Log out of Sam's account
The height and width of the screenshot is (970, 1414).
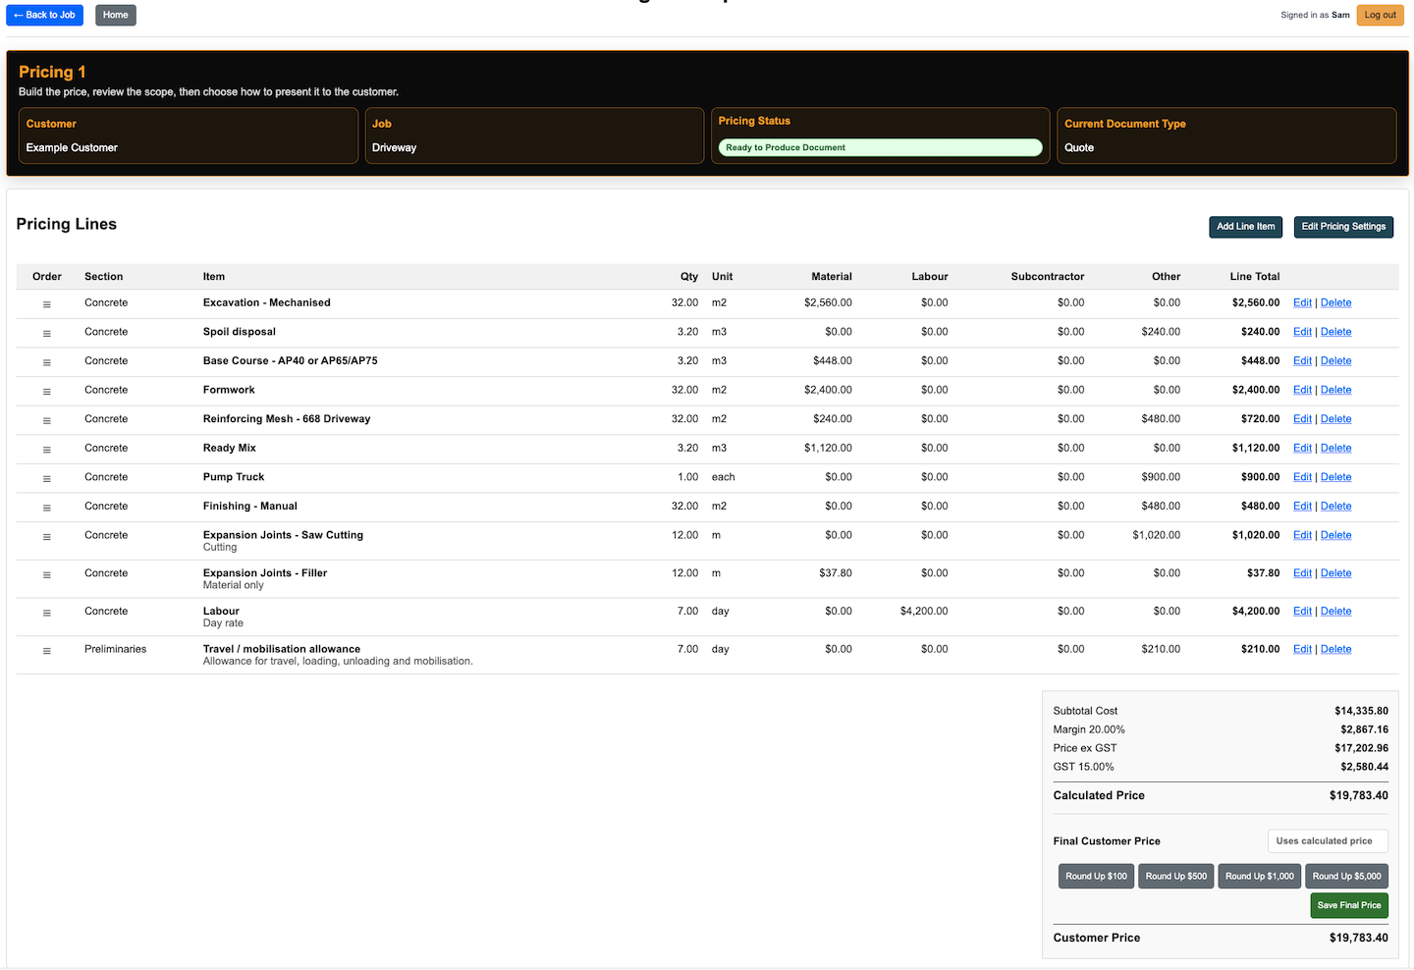pos(1380,15)
